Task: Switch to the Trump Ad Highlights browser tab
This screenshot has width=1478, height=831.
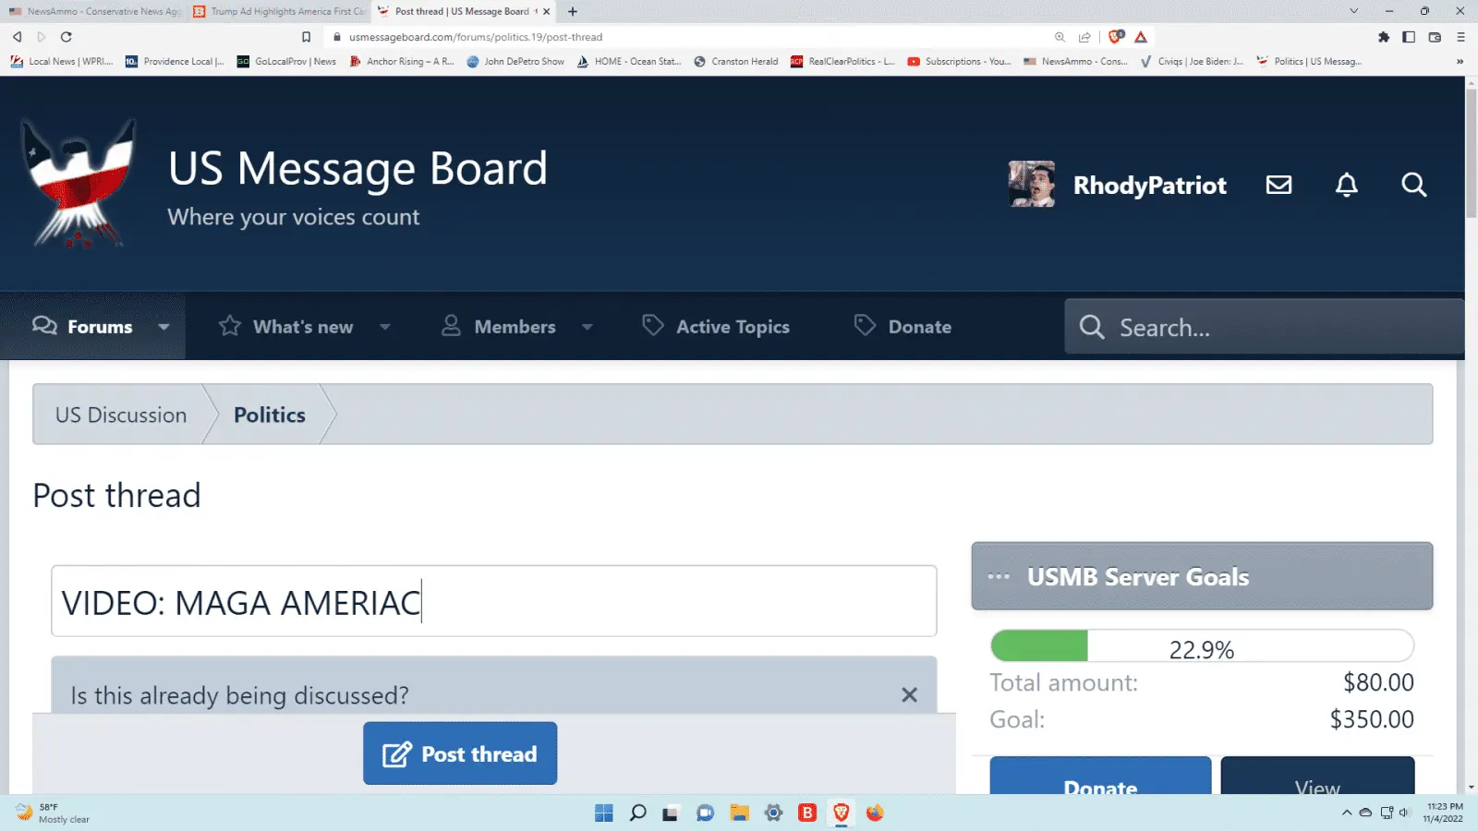Action: point(279,11)
